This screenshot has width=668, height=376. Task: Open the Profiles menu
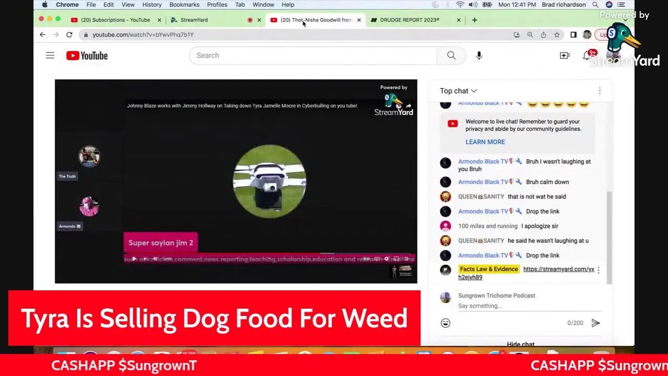(x=217, y=5)
